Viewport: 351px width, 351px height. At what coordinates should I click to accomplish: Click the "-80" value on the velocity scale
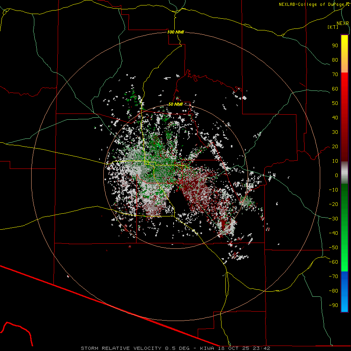point(333,291)
